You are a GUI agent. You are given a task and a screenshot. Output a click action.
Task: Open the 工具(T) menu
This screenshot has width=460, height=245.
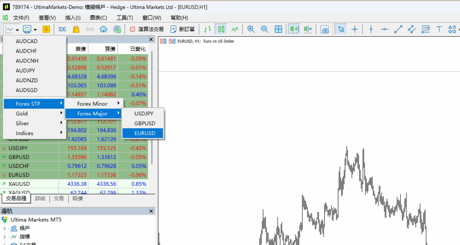point(125,18)
